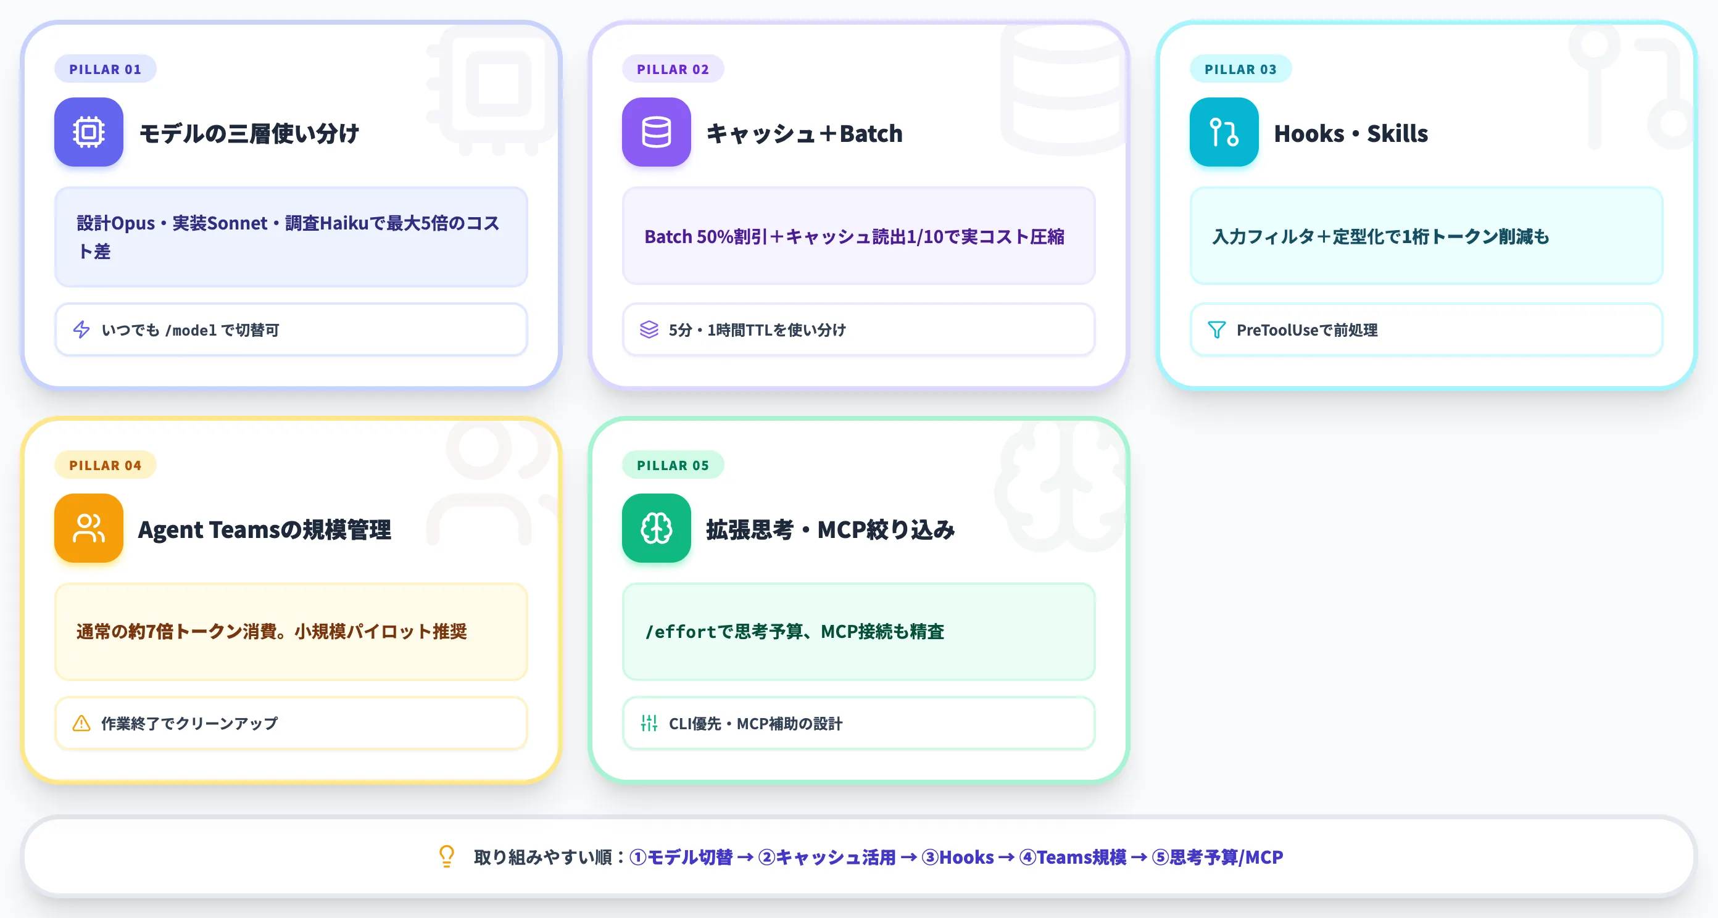Select the heading 拡張思考・MCP絞り込み
The height and width of the screenshot is (918, 1718).
click(x=831, y=529)
